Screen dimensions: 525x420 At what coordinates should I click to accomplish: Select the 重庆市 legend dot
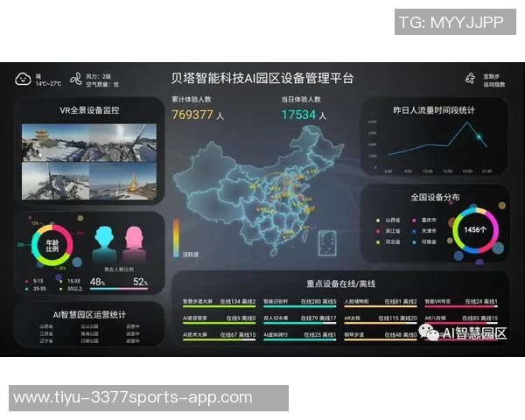tap(414, 220)
